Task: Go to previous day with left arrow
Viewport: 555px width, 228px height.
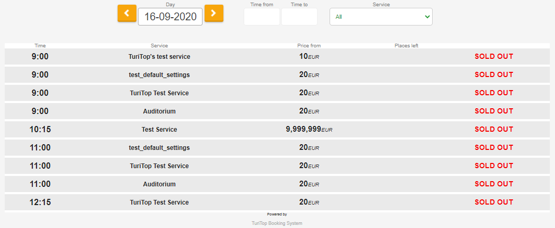Action: click(127, 14)
